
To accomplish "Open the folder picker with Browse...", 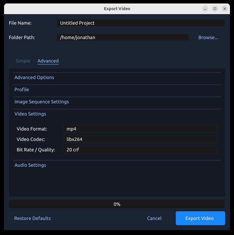I will tap(208, 37).
